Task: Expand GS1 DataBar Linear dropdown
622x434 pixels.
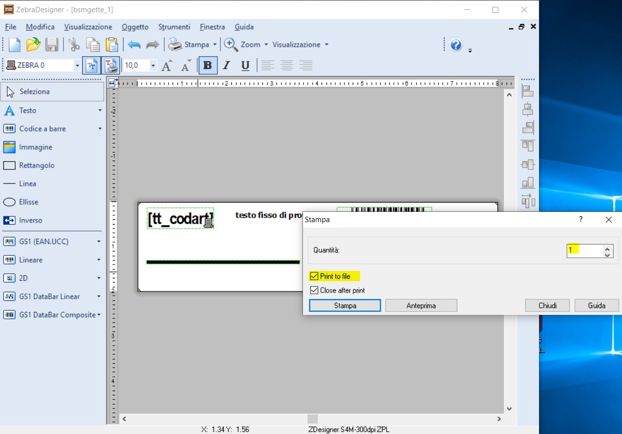Action: click(x=99, y=296)
